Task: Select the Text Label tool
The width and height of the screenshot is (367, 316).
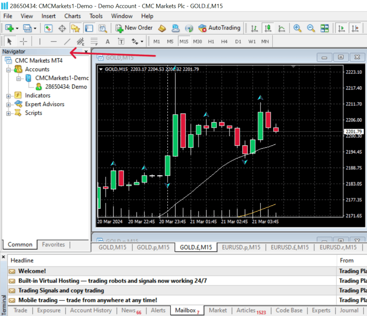Action: click(x=121, y=42)
